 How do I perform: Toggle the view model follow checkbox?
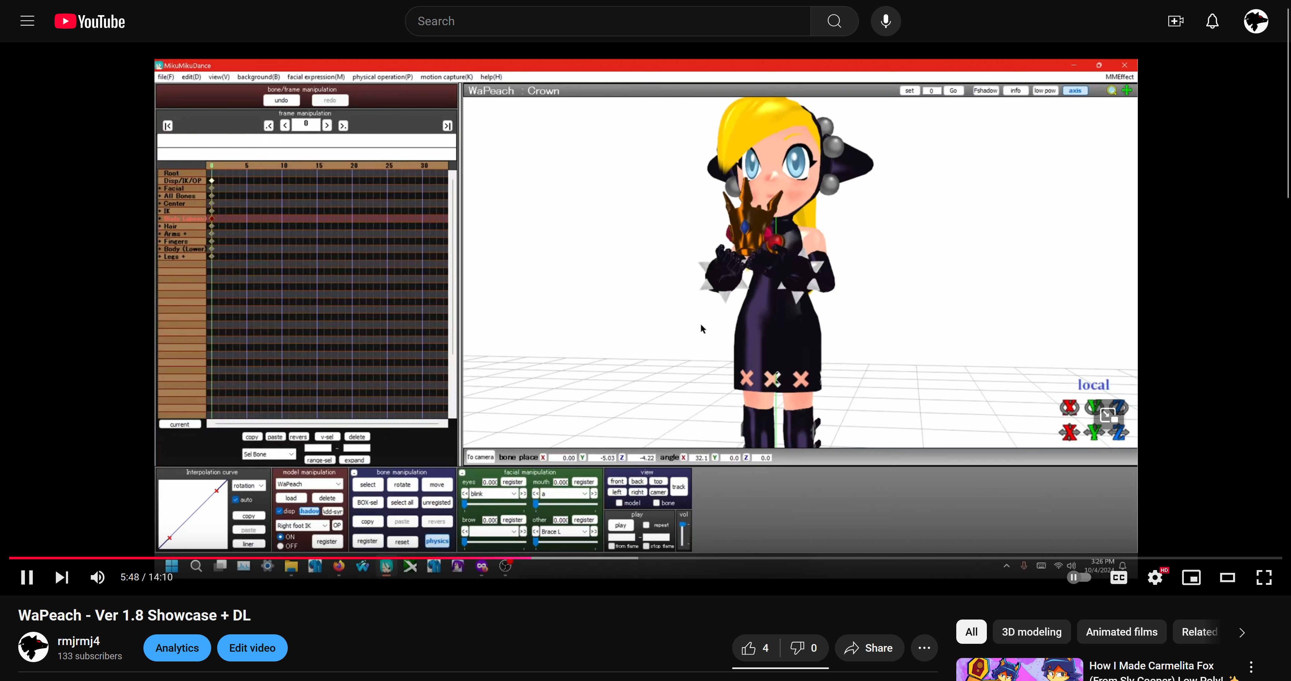coord(619,503)
